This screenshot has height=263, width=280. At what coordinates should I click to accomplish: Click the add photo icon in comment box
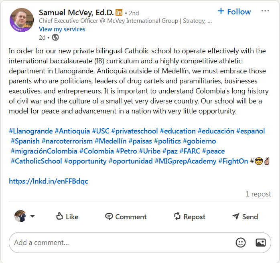pos(260,243)
